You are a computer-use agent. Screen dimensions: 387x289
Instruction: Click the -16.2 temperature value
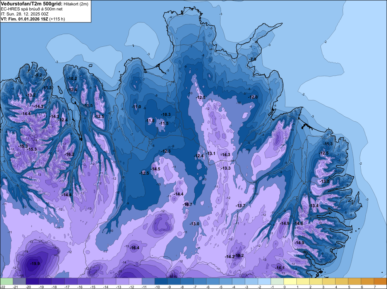(x=69, y=154)
